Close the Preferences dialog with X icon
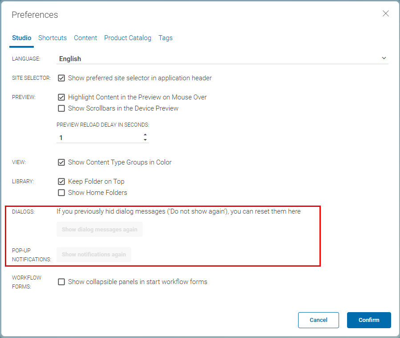Image resolution: width=400 pixels, height=338 pixels. (x=385, y=14)
